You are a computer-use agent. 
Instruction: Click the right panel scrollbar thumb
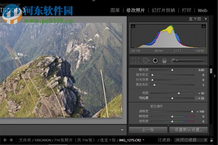(211, 71)
